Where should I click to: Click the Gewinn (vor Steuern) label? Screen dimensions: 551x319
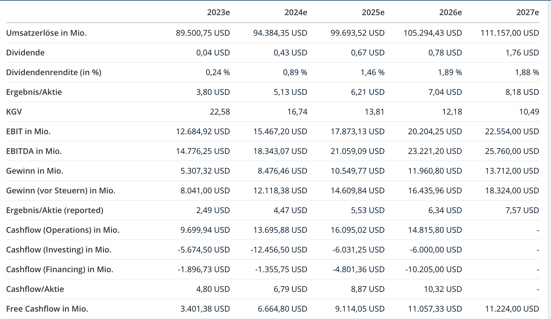[61, 190]
